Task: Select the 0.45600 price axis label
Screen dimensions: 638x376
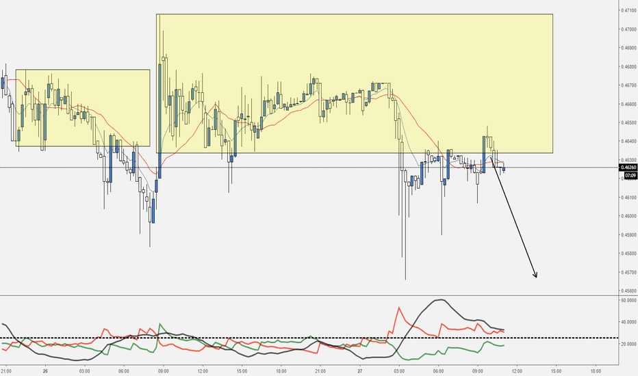Action: point(628,291)
